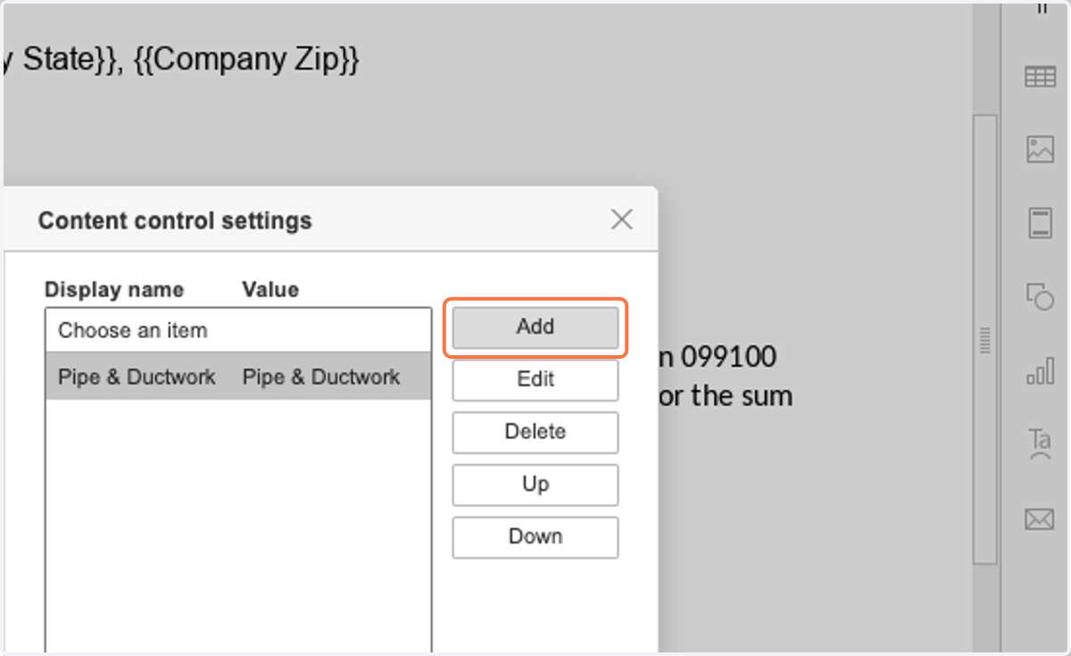
Task: Open chart settings icon in right sidebar
Action: (x=1040, y=370)
